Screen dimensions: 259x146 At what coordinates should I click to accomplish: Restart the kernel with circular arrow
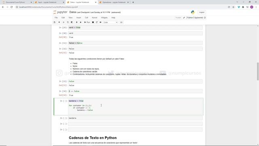tap(97, 22)
